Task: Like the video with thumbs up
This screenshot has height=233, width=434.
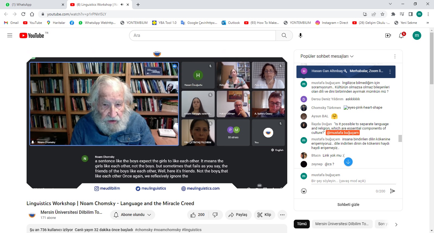Action: [197, 215]
